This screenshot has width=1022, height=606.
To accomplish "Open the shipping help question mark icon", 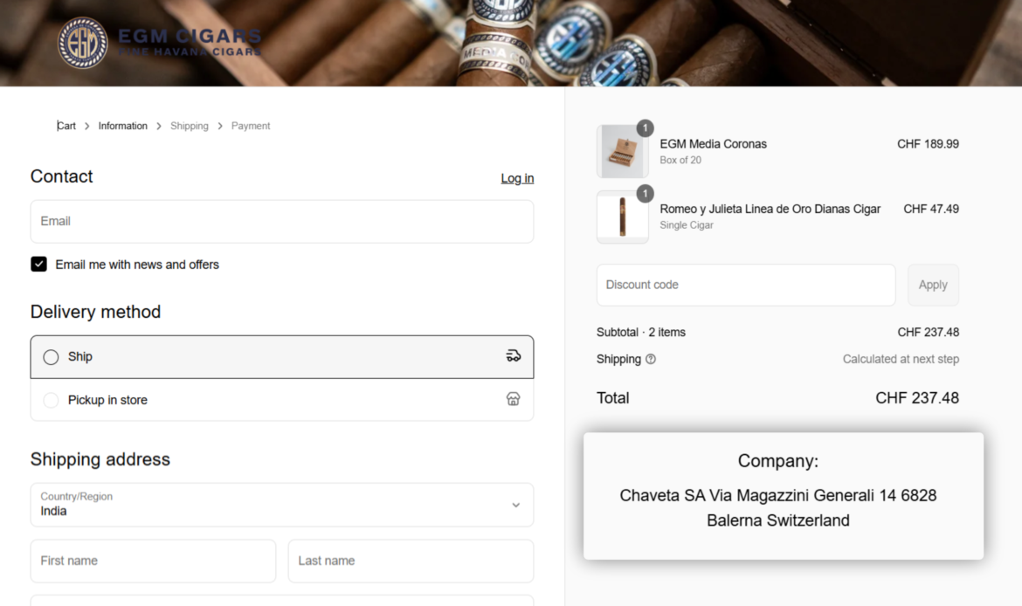I will point(651,359).
